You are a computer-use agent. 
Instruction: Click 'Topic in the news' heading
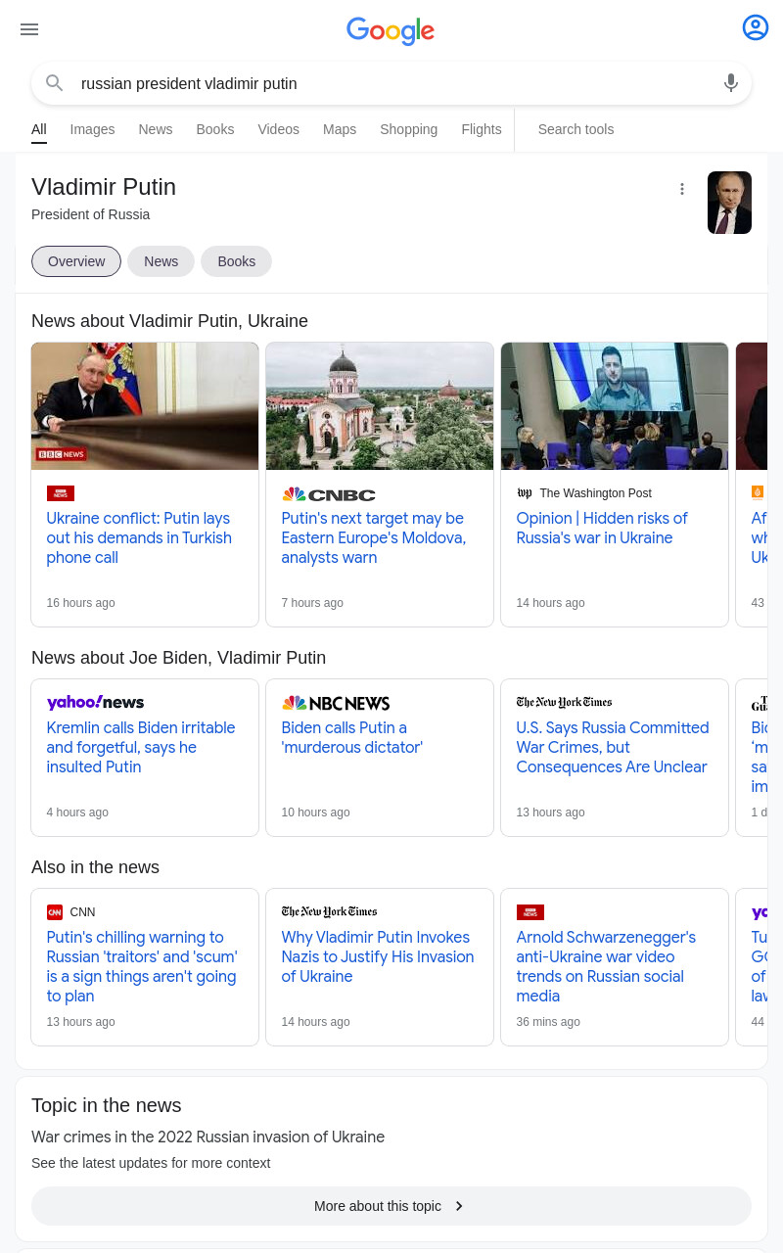click(106, 1105)
